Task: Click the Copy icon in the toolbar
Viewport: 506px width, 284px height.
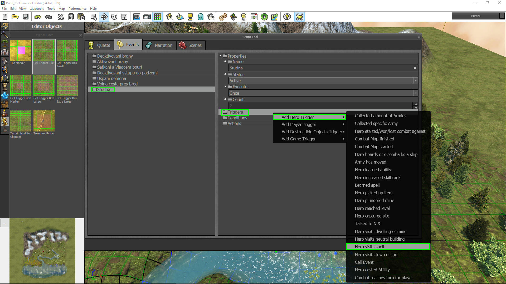Action: click(x=71, y=17)
